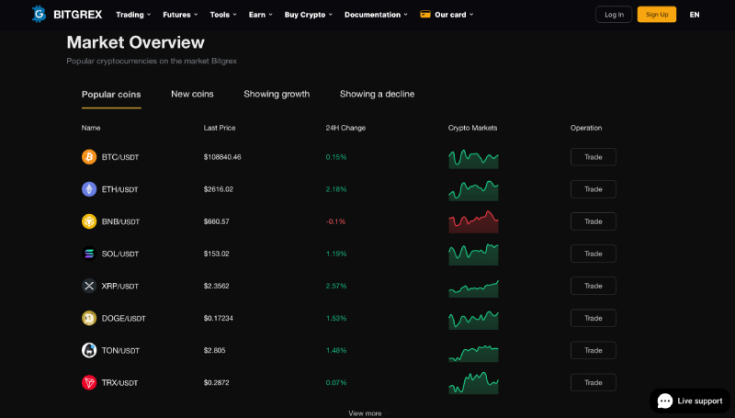Click the Bitcoin coin icon
Viewport: 735px width, 418px height.
(x=89, y=156)
